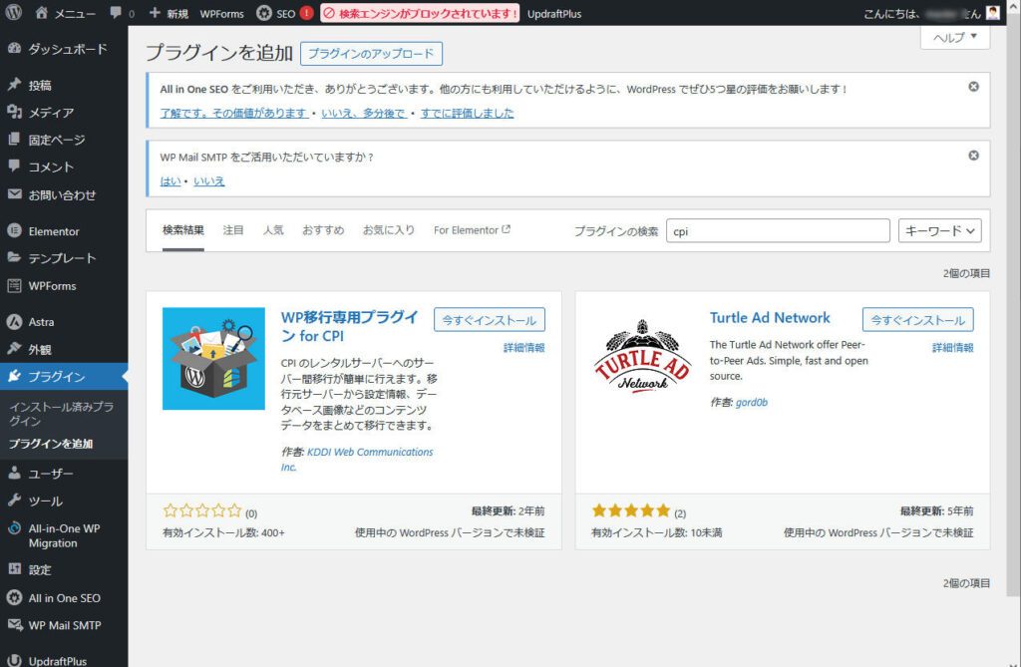Click the plugin search field containing cpi
The width and height of the screenshot is (1021, 667).
click(778, 230)
